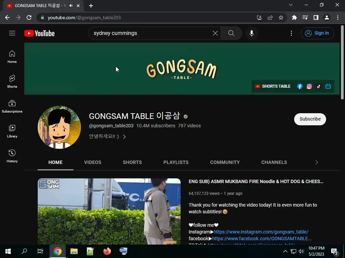Go to Home in the sidebar
Viewport: 345px width, 258px height.
click(12, 57)
